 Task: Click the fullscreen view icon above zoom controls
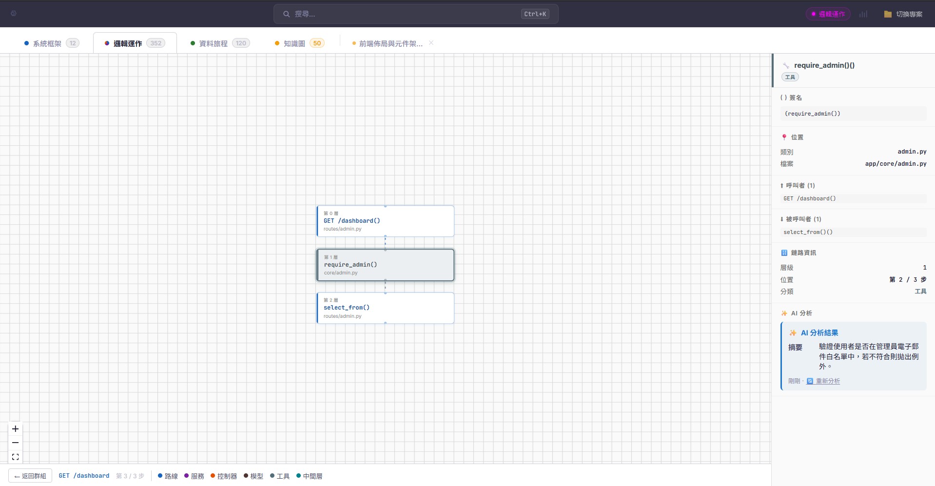[x=15, y=457]
